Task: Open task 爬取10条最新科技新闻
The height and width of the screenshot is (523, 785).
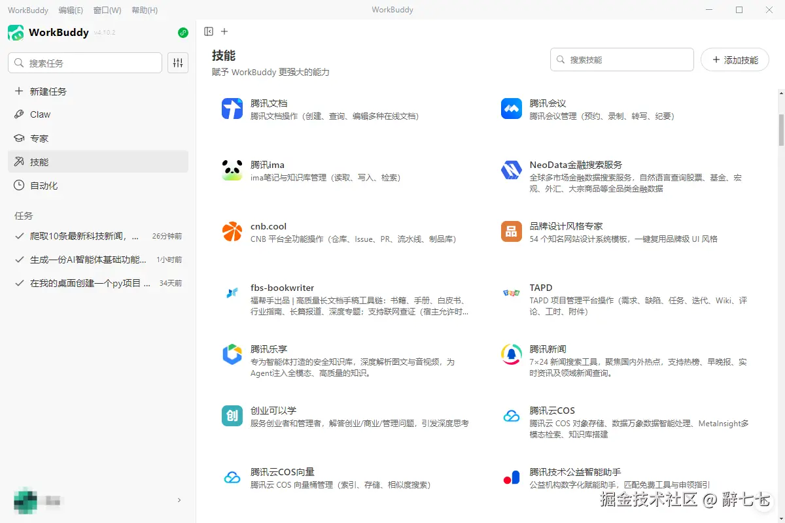Action: (x=98, y=236)
